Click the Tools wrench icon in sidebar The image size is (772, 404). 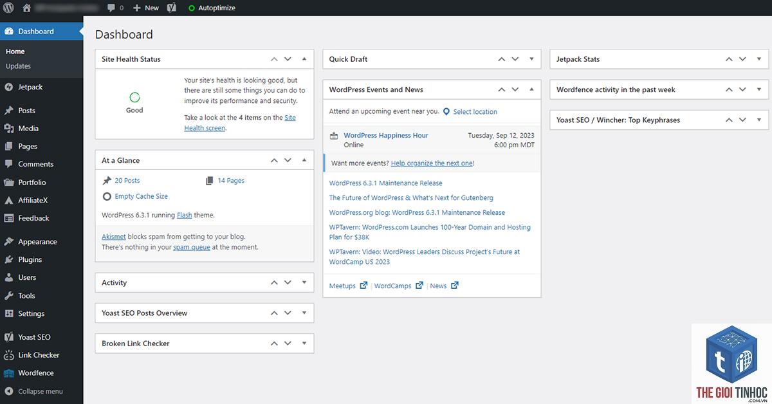click(8, 296)
